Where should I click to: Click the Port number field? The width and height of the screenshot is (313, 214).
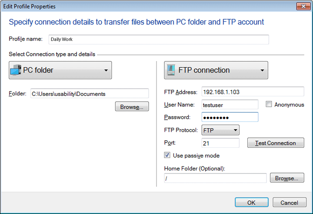(x=220, y=143)
